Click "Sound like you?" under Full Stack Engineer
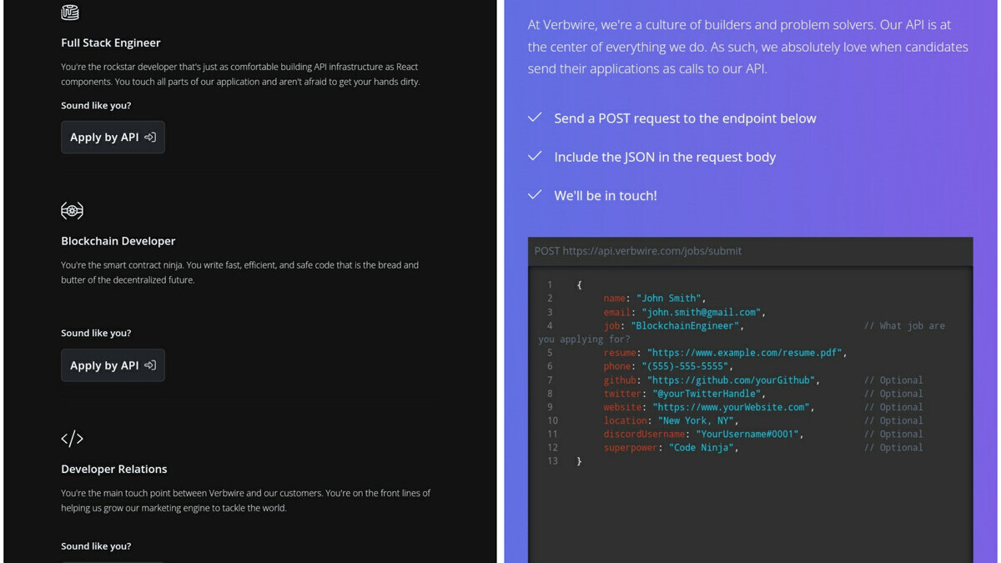The height and width of the screenshot is (563, 1001). pyautogui.click(x=96, y=105)
